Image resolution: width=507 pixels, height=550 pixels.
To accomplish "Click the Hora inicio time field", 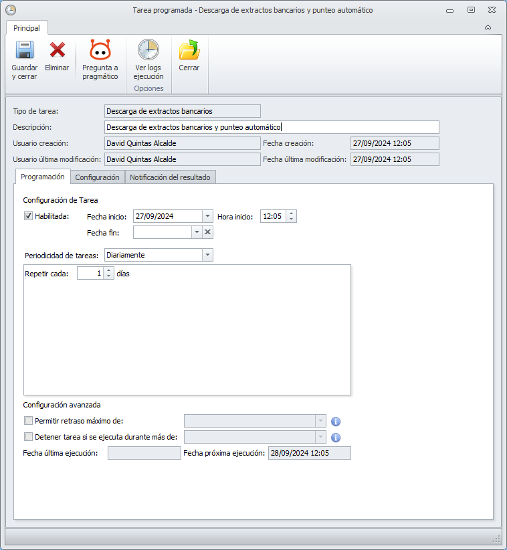I will tap(273, 216).
